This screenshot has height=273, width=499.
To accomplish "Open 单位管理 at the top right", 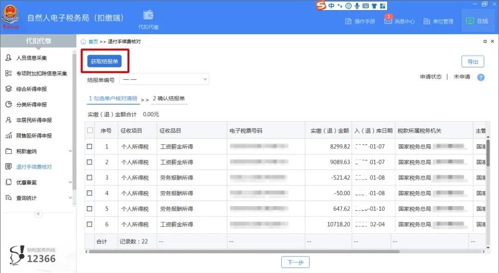I will coord(437,21).
